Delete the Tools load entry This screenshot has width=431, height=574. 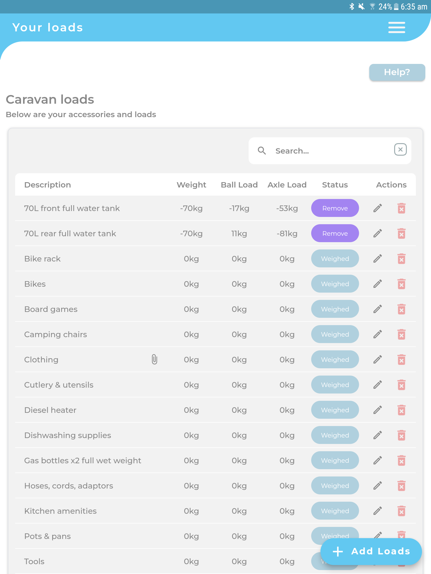[401, 561]
